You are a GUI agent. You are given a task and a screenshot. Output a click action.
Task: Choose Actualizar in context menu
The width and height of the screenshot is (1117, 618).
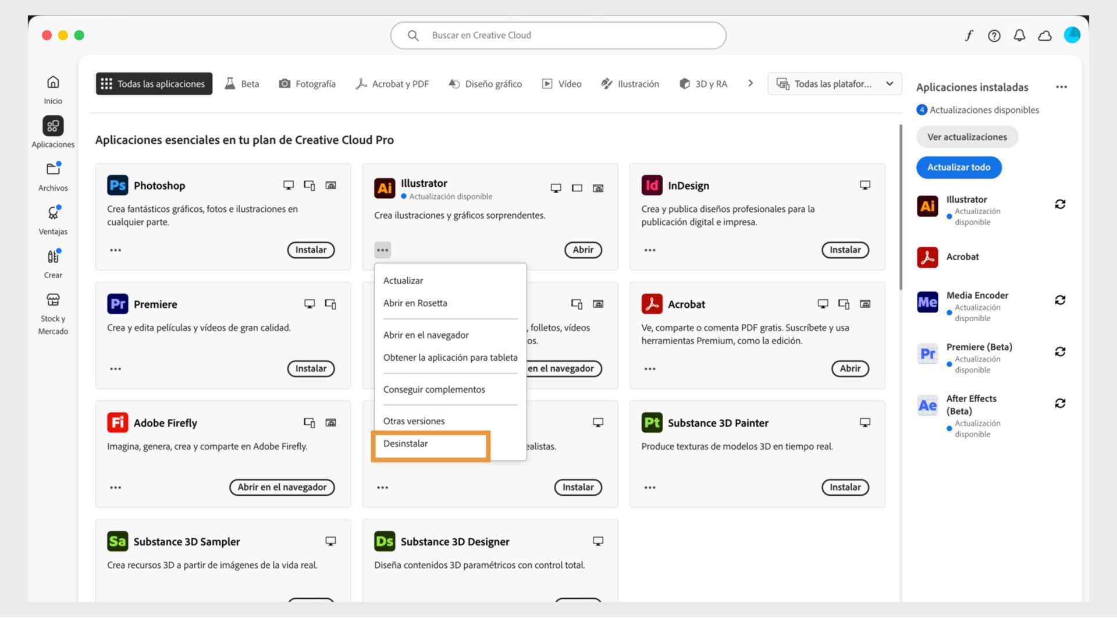pyautogui.click(x=450, y=280)
